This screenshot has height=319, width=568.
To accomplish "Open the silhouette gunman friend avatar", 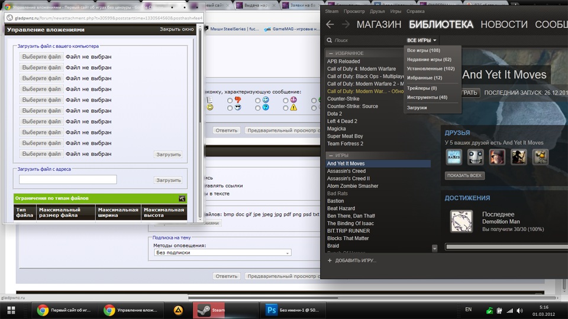I will [x=519, y=157].
